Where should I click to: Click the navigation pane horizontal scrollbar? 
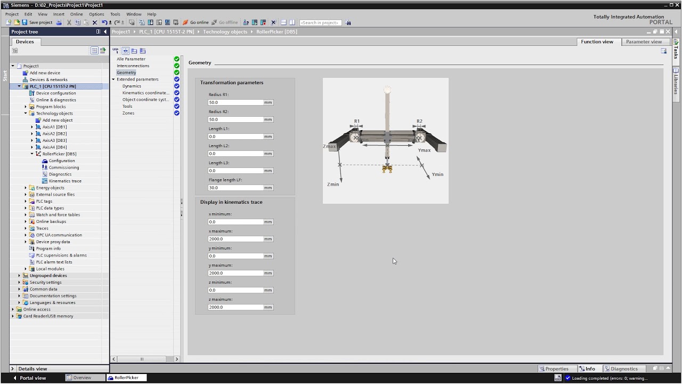click(x=145, y=359)
